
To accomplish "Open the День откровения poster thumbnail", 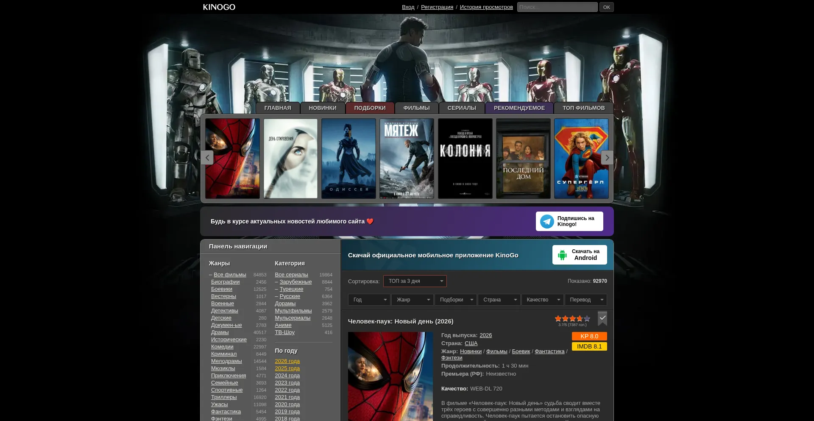I will (290, 159).
